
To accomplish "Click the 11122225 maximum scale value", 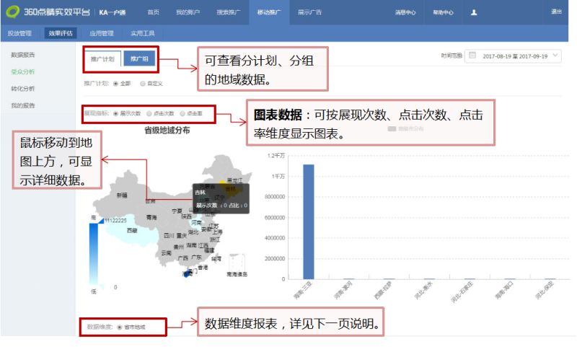I will (115, 221).
